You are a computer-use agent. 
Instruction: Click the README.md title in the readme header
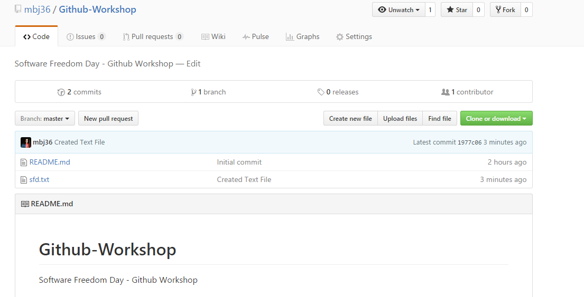coord(52,204)
